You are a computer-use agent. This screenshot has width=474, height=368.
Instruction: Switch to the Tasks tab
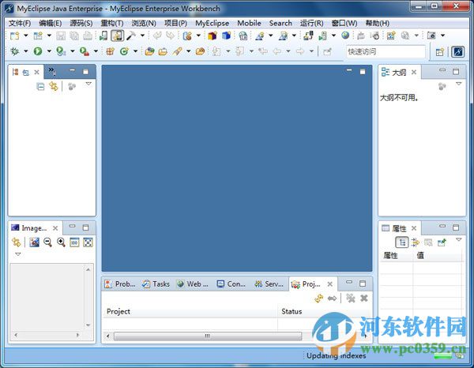tap(156, 284)
